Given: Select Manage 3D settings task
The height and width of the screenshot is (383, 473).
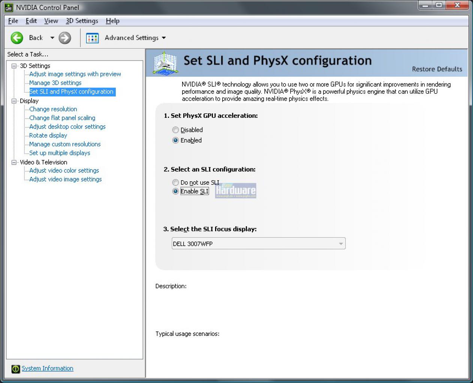Looking at the screenshot, I should (x=55, y=83).
